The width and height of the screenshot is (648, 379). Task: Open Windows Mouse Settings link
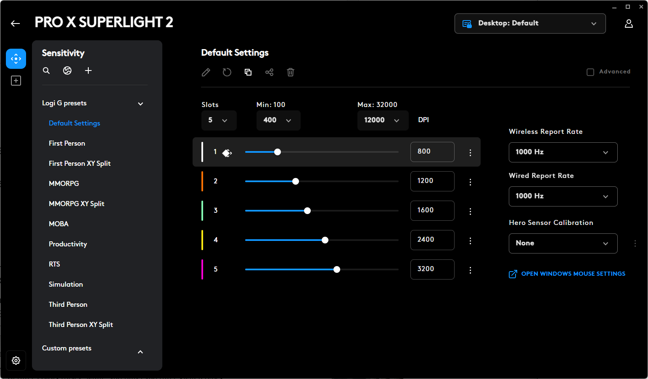[x=567, y=274]
